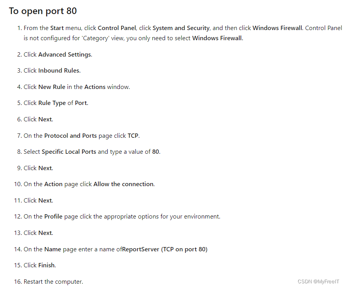Click the 'Actions' word in step 4
345x288 pixels.
[95, 87]
